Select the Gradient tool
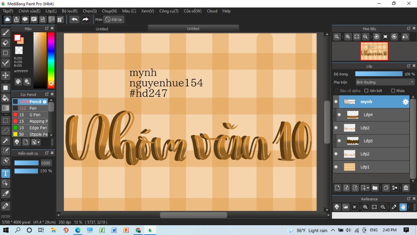Image resolution: width=417 pixels, height=235 pixels. coord(6,108)
